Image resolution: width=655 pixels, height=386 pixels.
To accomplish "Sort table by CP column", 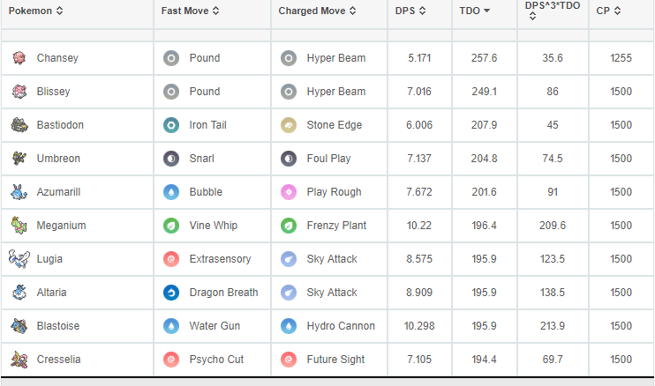I will click(608, 11).
